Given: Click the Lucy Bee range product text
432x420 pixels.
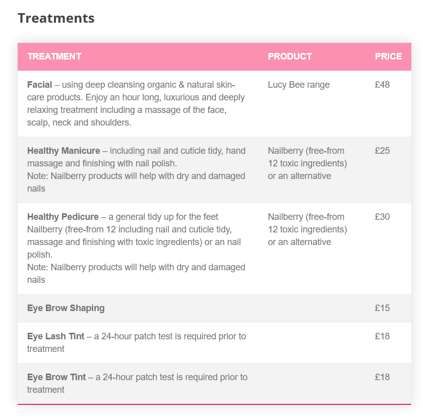Looking at the screenshot, I should (298, 85).
